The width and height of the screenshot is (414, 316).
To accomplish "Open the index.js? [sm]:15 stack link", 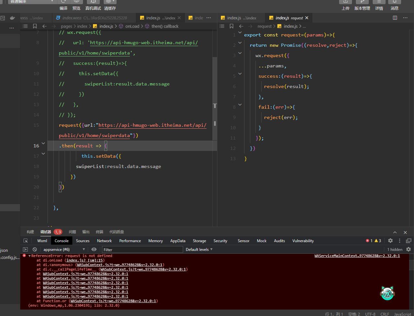I will coord(85,261).
